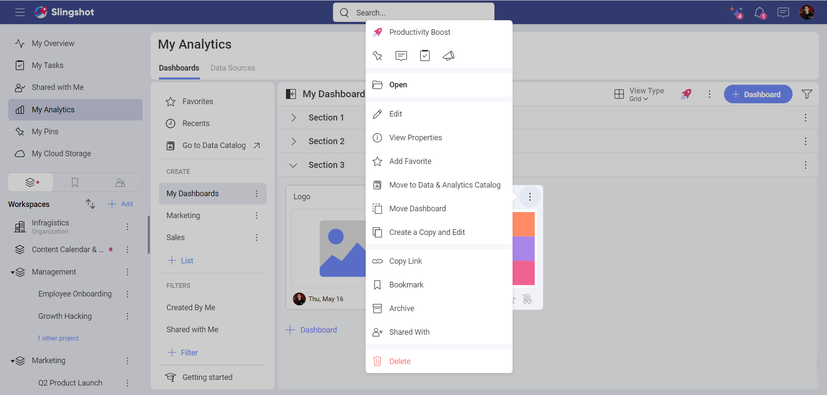This screenshot has width=827, height=395.
Task: Open Employee Onboarding options
Action: 127,294
